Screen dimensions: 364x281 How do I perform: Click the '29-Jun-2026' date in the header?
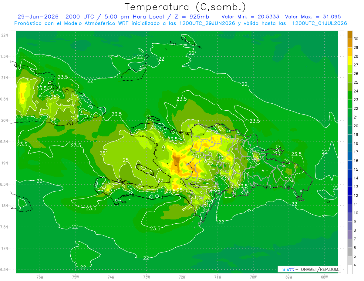coord(38,17)
